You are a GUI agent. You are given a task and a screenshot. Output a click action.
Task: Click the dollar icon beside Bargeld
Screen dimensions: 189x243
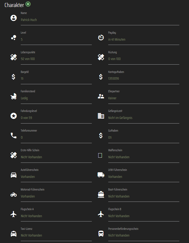[x=14, y=77]
